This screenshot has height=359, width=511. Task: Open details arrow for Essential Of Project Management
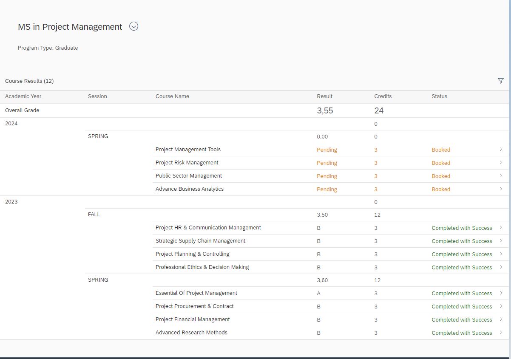tap(501, 293)
